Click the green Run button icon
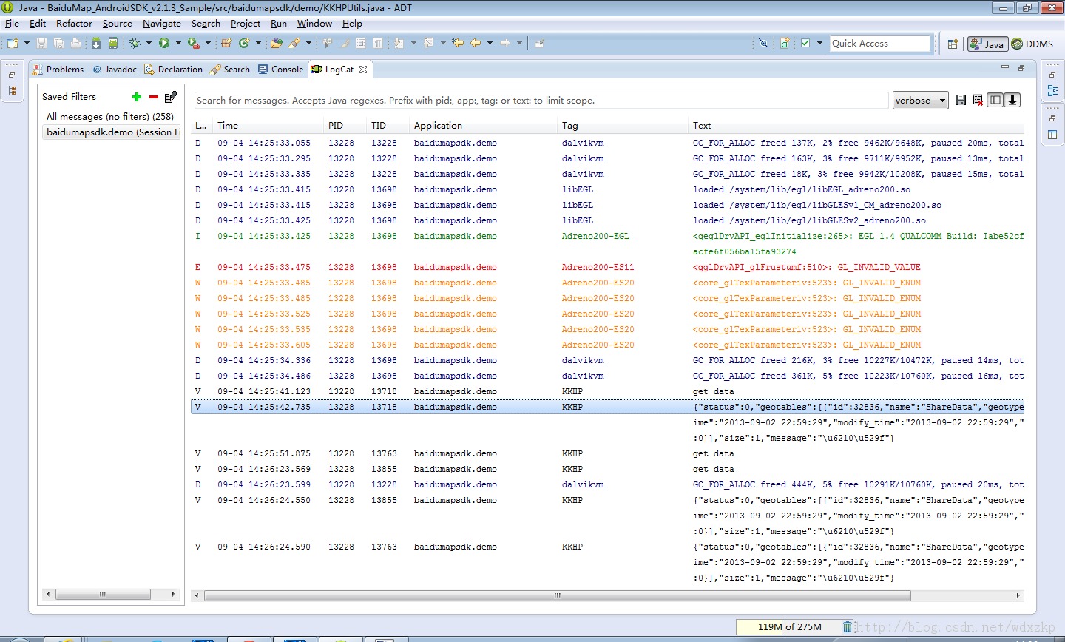 click(x=164, y=44)
